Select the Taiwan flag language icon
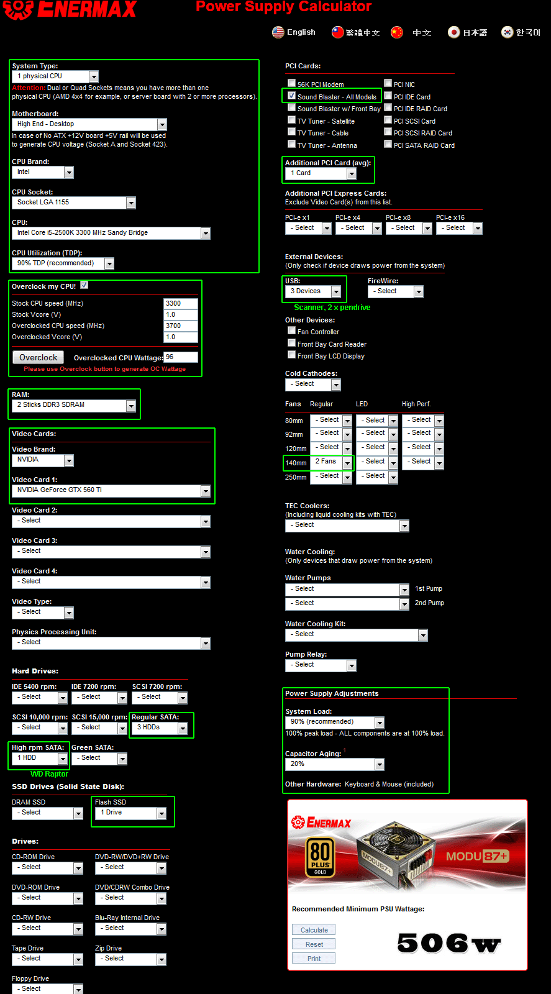The height and width of the screenshot is (994, 551). point(337,32)
